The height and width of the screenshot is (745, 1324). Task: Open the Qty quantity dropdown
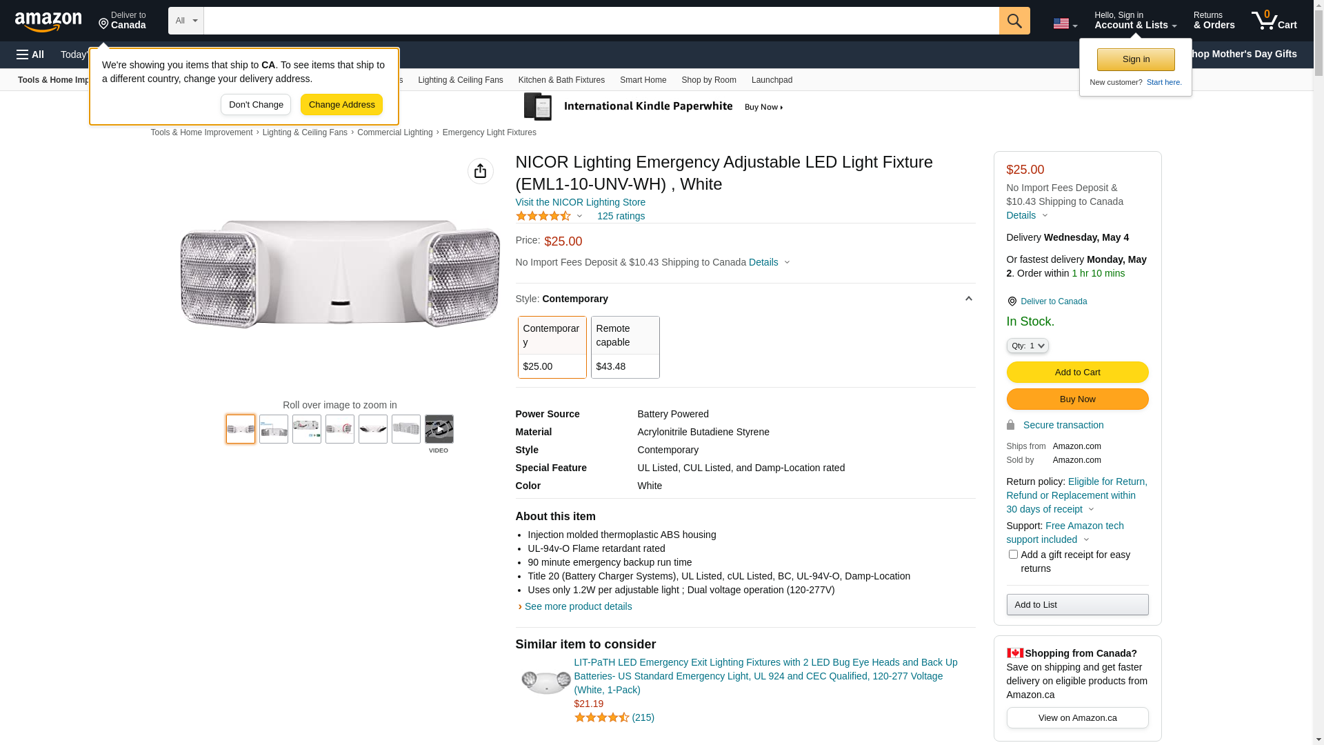[1027, 346]
